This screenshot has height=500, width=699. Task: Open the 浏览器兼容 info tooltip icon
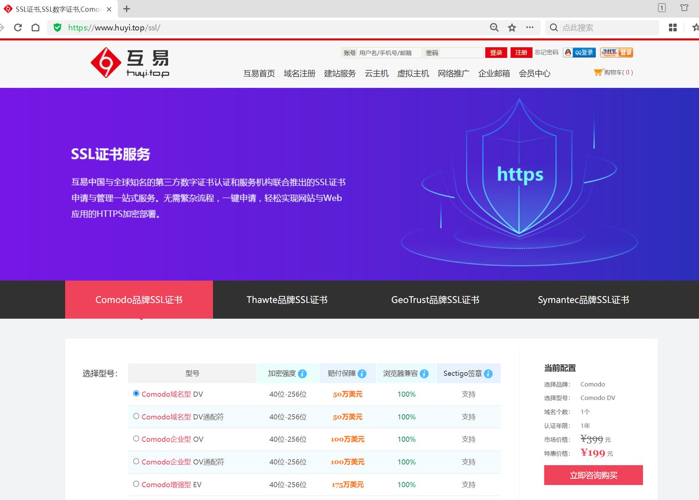424,373
